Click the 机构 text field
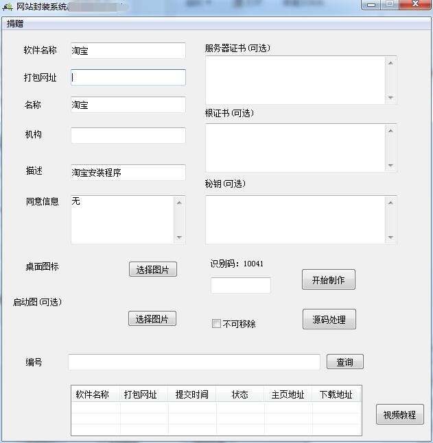Screen dimensions: 433x443 pos(128,136)
